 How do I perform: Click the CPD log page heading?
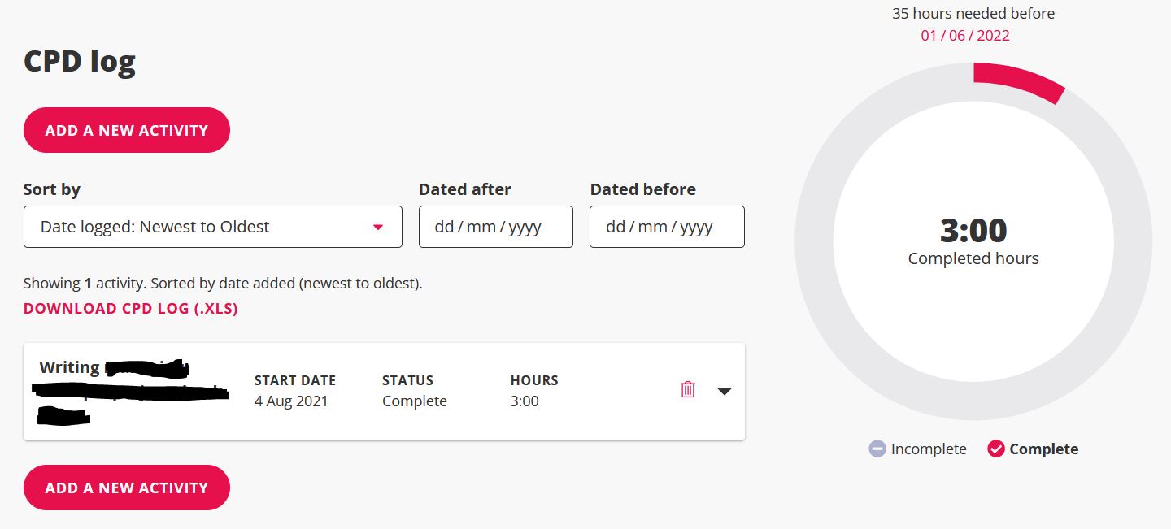80,62
